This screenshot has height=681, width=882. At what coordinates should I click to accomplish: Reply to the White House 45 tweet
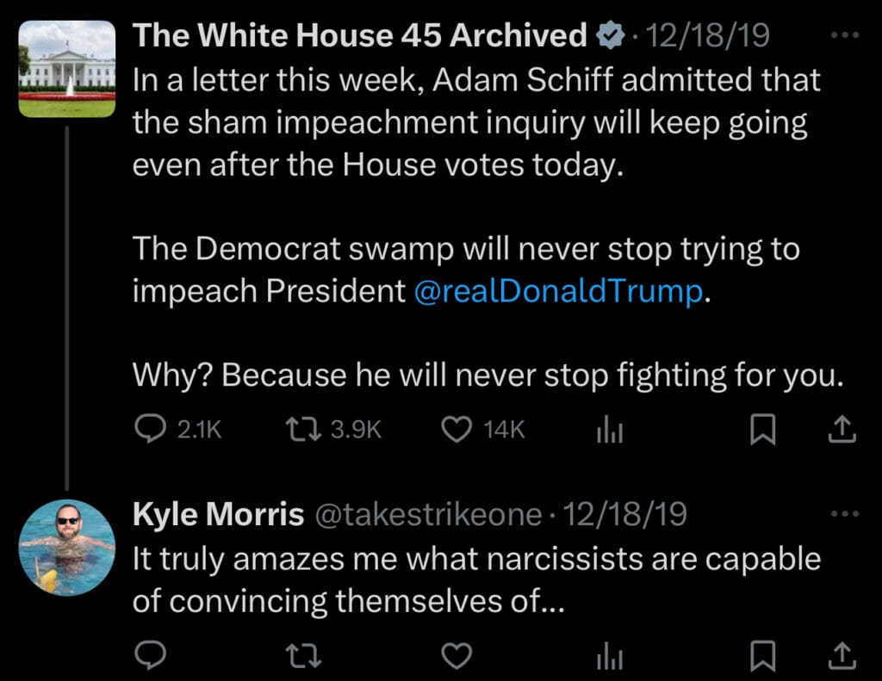(x=152, y=430)
